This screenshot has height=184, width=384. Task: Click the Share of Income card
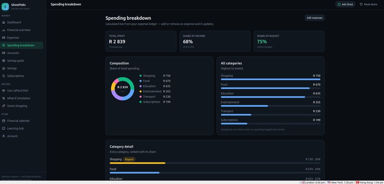pos(215,41)
